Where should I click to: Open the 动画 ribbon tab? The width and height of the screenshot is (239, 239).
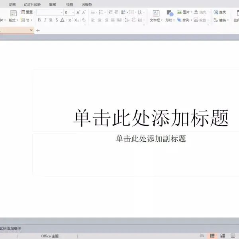pyautogui.click(x=12, y=4)
